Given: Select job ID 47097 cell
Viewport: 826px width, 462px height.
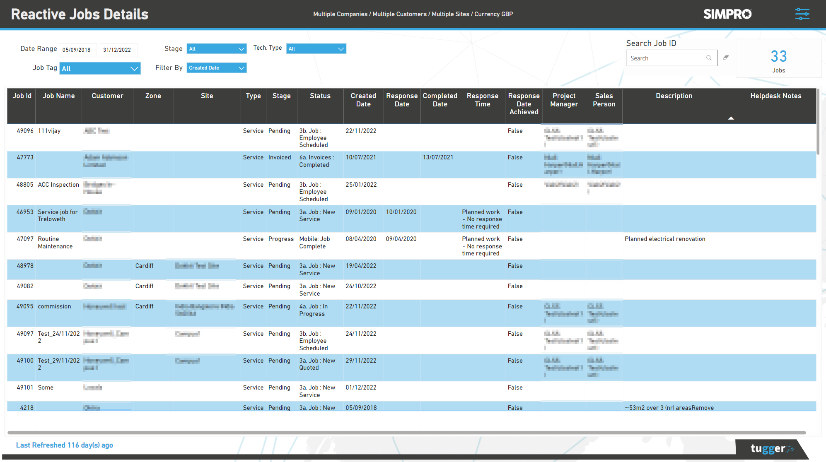Looking at the screenshot, I should 25,239.
